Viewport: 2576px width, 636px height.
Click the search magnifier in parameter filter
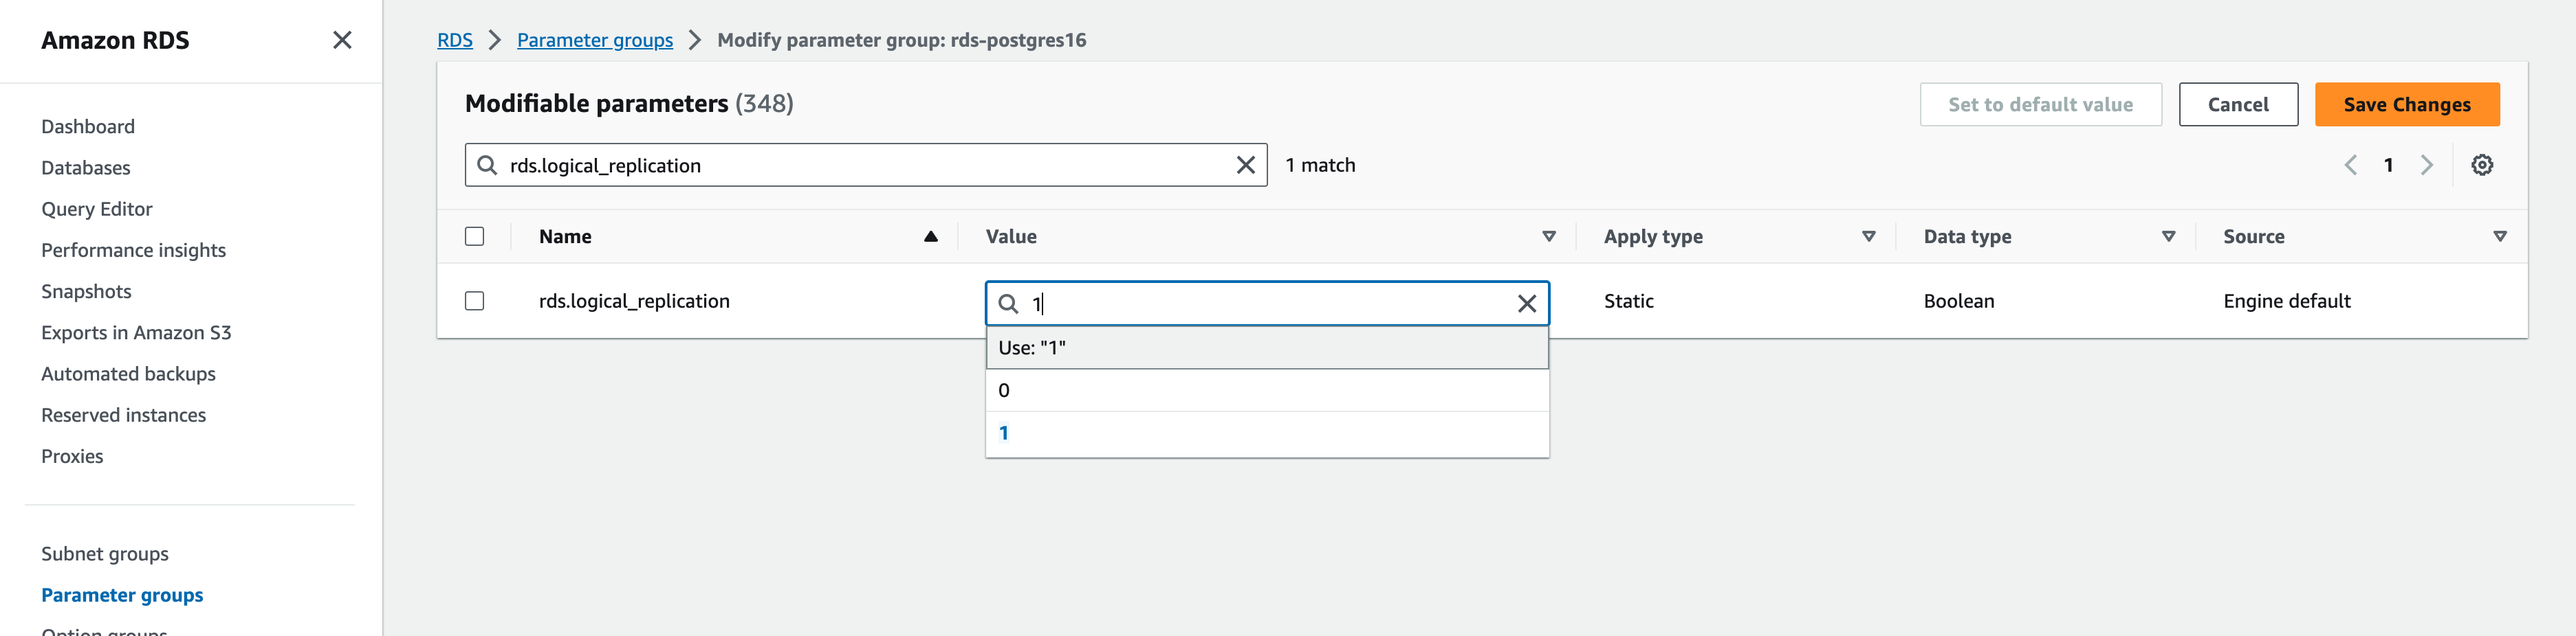pyautogui.click(x=487, y=165)
